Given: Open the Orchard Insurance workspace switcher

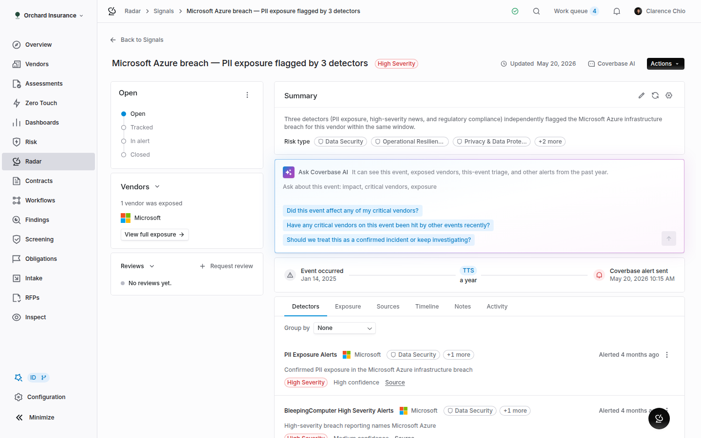Looking at the screenshot, I should coord(49,16).
